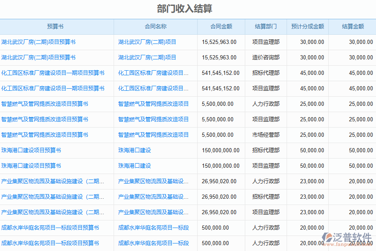Click the 结算金额 column header
This screenshot has height=251, width=376.
353,26
